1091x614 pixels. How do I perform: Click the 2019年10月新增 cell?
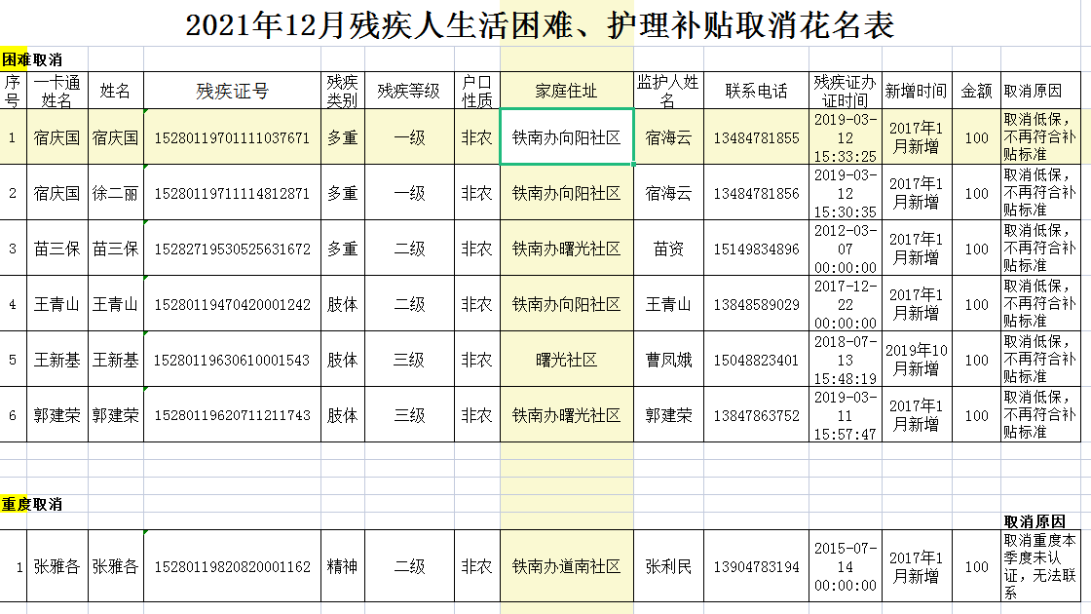click(x=917, y=360)
